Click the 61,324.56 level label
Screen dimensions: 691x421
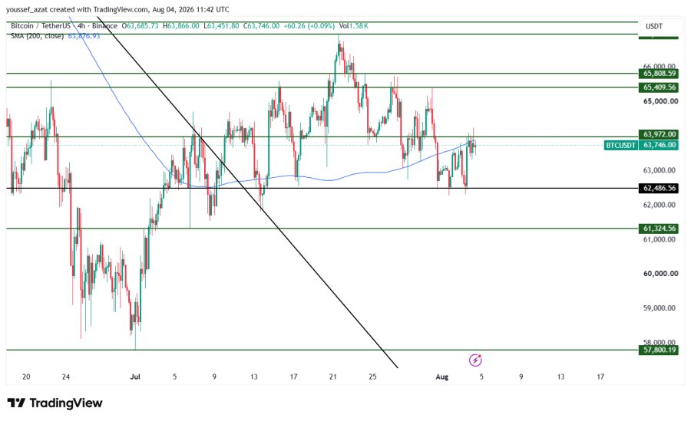pos(659,228)
